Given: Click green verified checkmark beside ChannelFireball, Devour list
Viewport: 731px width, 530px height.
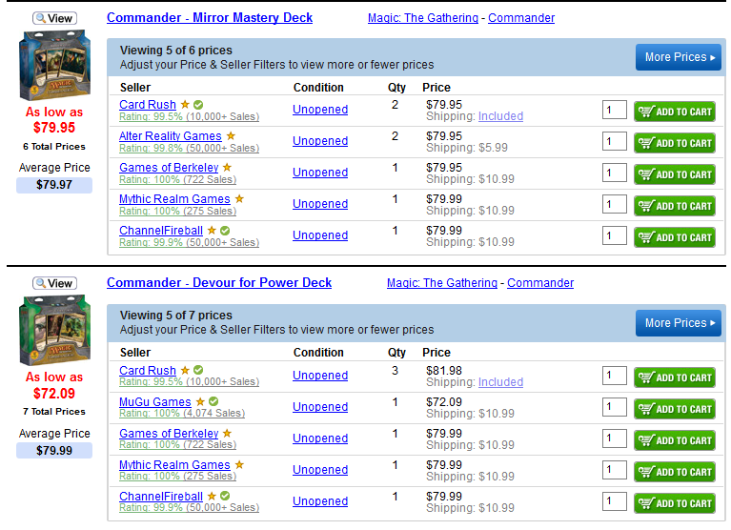Looking at the screenshot, I should coord(225,496).
